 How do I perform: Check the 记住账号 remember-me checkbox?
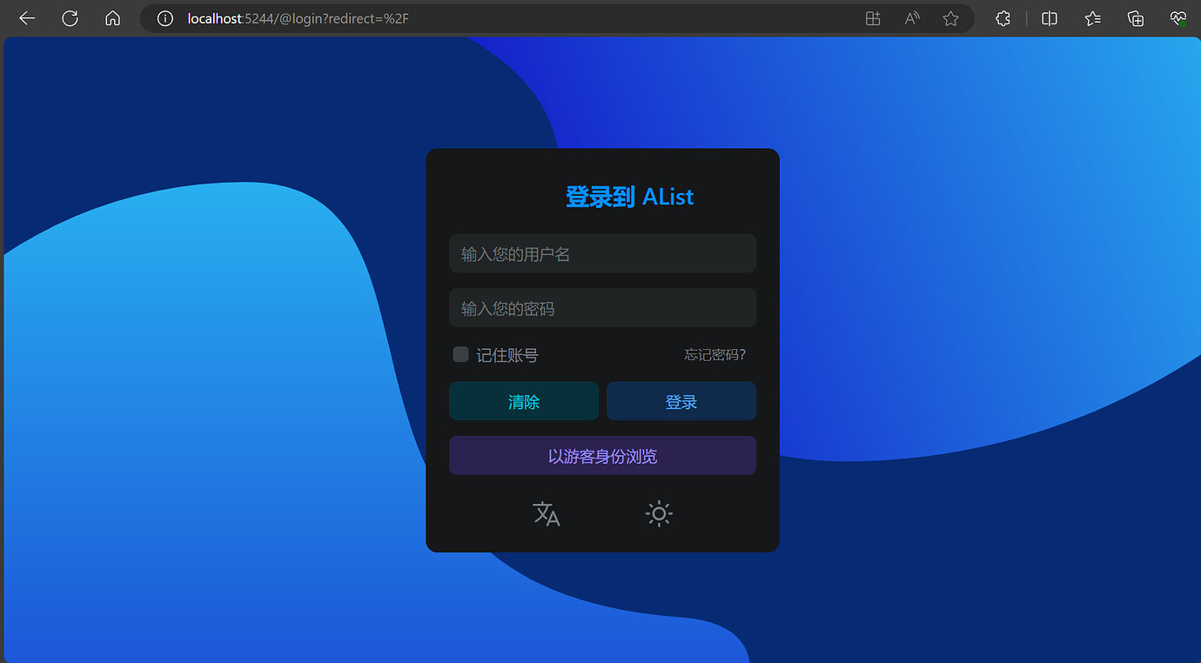pyautogui.click(x=461, y=354)
